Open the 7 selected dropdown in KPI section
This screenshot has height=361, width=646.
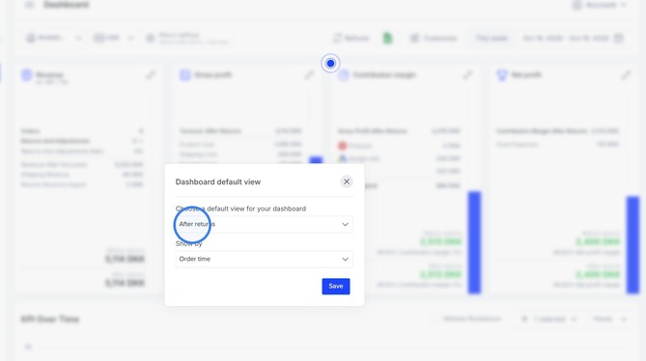[548, 319]
